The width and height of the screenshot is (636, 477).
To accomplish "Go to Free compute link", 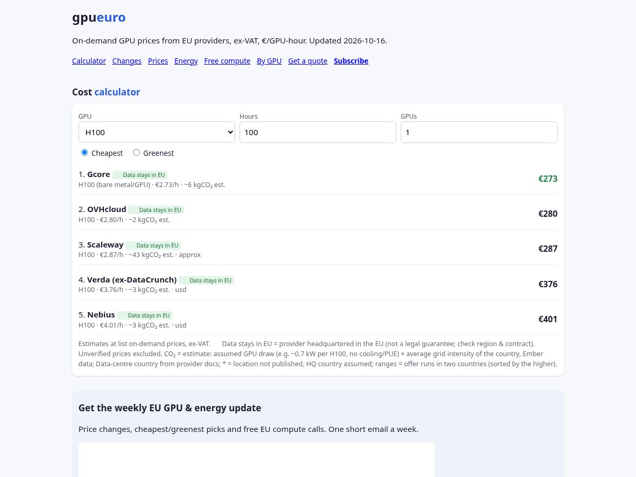I will (227, 61).
